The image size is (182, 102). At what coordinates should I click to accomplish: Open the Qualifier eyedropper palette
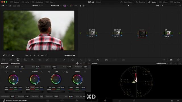point(64,60)
